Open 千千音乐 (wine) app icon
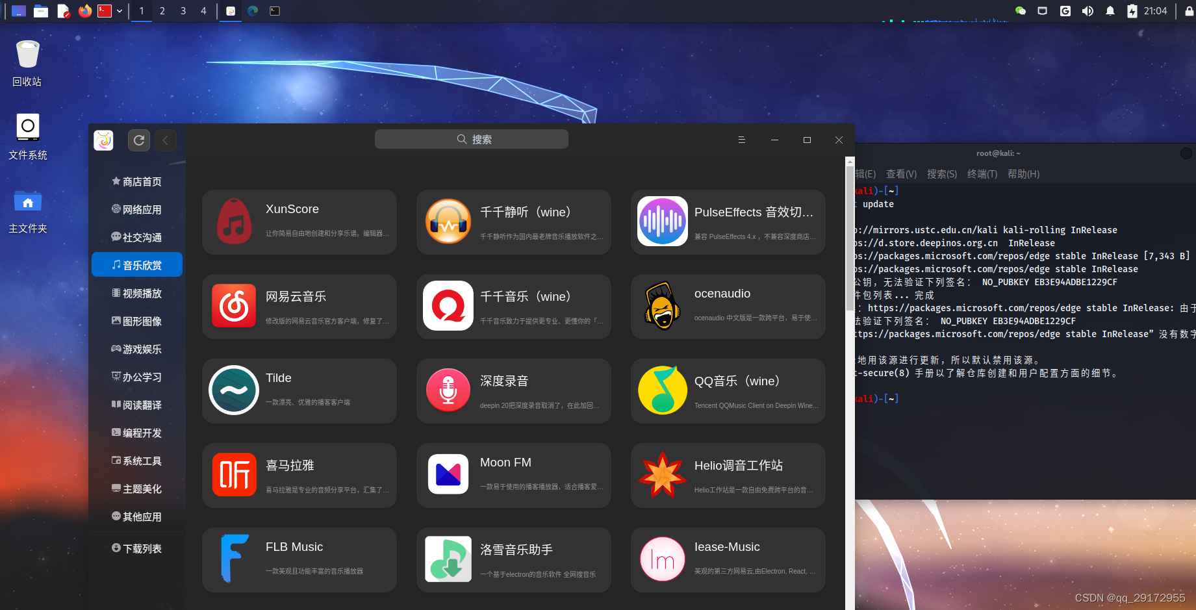This screenshot has height=610, width=1196. tap(448, 306)
